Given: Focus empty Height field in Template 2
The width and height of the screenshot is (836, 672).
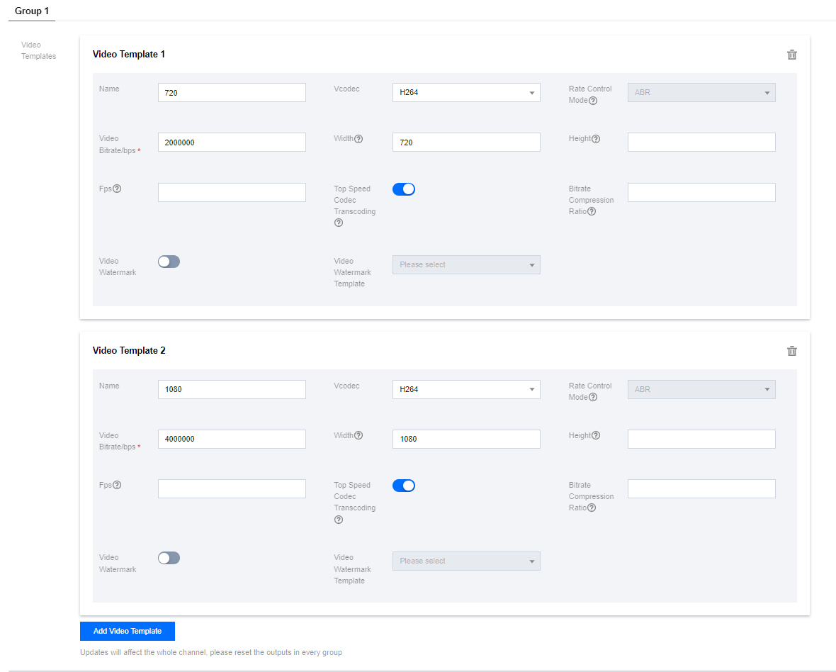Looking at the screenshot, I should click(x=701, y=439).
